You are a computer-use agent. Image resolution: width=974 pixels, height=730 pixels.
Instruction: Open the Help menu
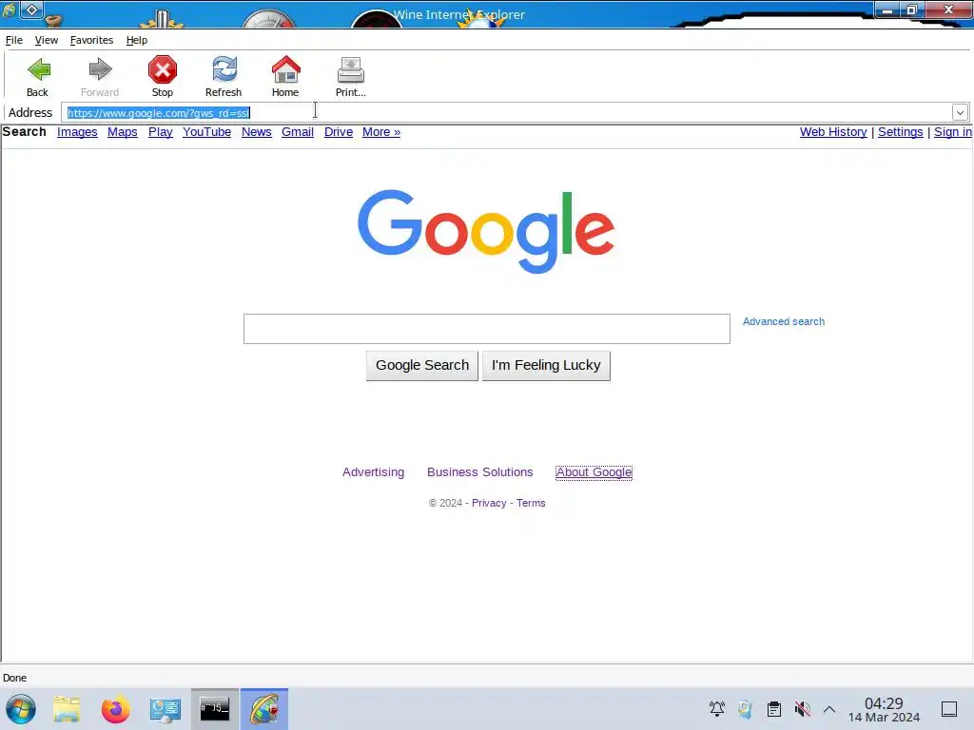[137, 40]
